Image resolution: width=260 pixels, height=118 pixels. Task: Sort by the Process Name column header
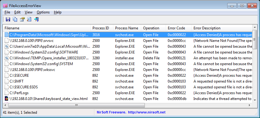point(127,28)
